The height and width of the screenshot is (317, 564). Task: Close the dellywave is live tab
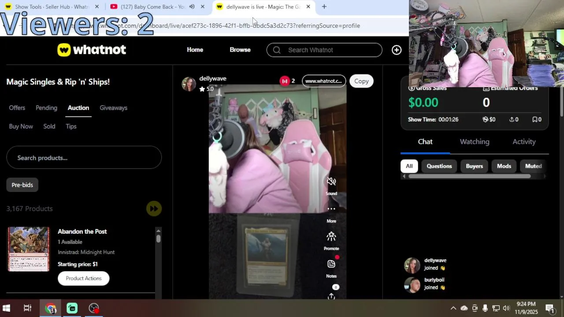(308, 7)
